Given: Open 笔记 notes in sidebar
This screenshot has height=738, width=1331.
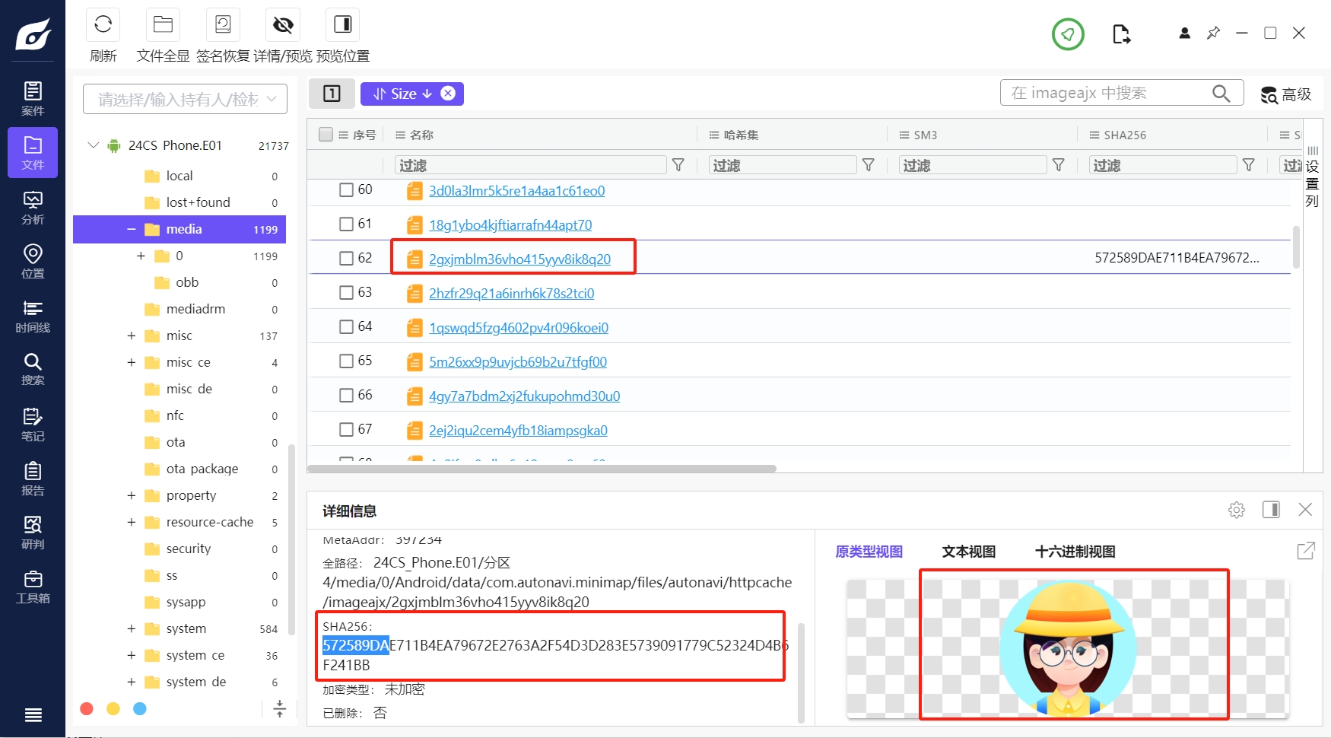Looking at the screenshot, I should (33, 424).
